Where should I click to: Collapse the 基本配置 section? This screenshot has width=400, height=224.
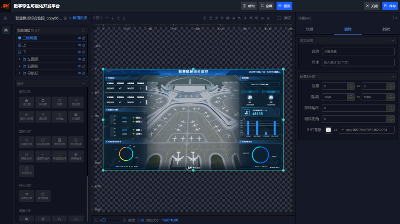coord(393,40)
